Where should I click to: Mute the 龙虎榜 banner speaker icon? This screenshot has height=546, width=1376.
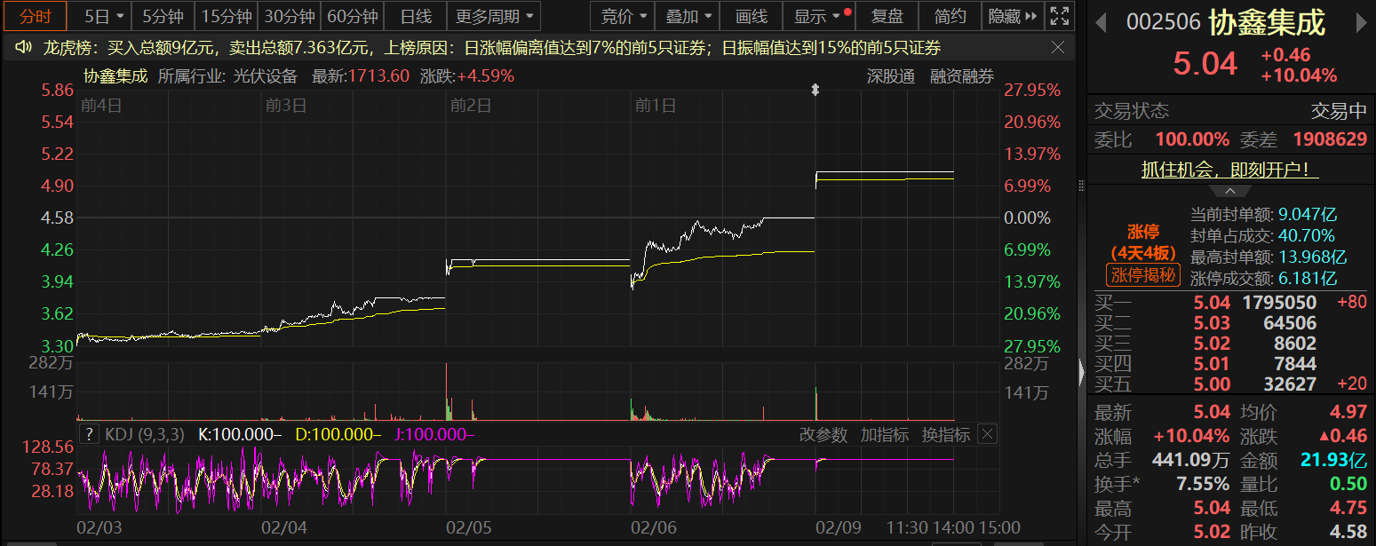point(21,47)
